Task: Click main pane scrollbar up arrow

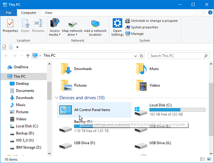Action: coord(211,64)
